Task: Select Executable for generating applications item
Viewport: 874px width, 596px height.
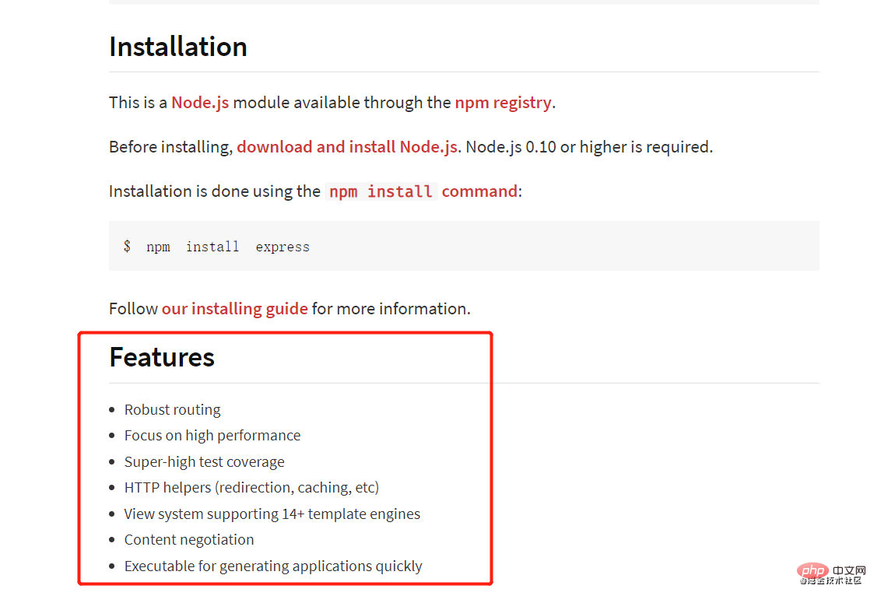Action: click(273, 566)
